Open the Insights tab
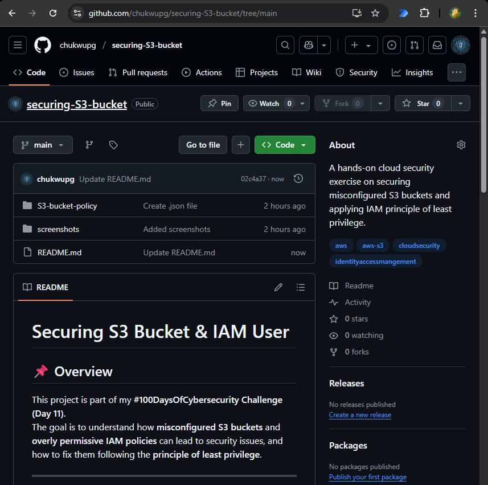This screenshot has width=488, height=485. [x=412, y=72]
